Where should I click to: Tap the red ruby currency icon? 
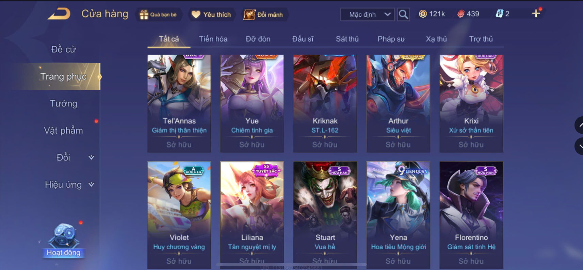tap(461, 14)
